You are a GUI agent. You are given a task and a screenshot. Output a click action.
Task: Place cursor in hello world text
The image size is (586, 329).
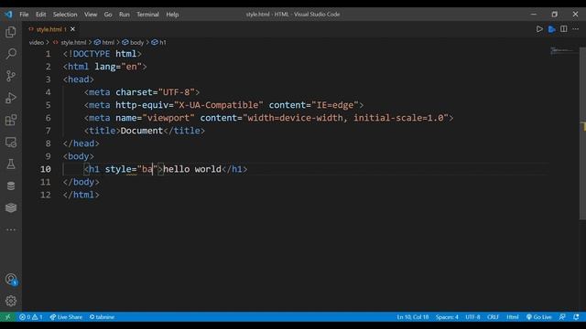192,169
